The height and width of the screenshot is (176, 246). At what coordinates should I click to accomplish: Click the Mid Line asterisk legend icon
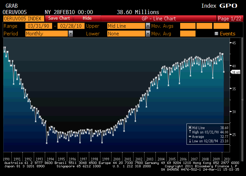(190, 128)
